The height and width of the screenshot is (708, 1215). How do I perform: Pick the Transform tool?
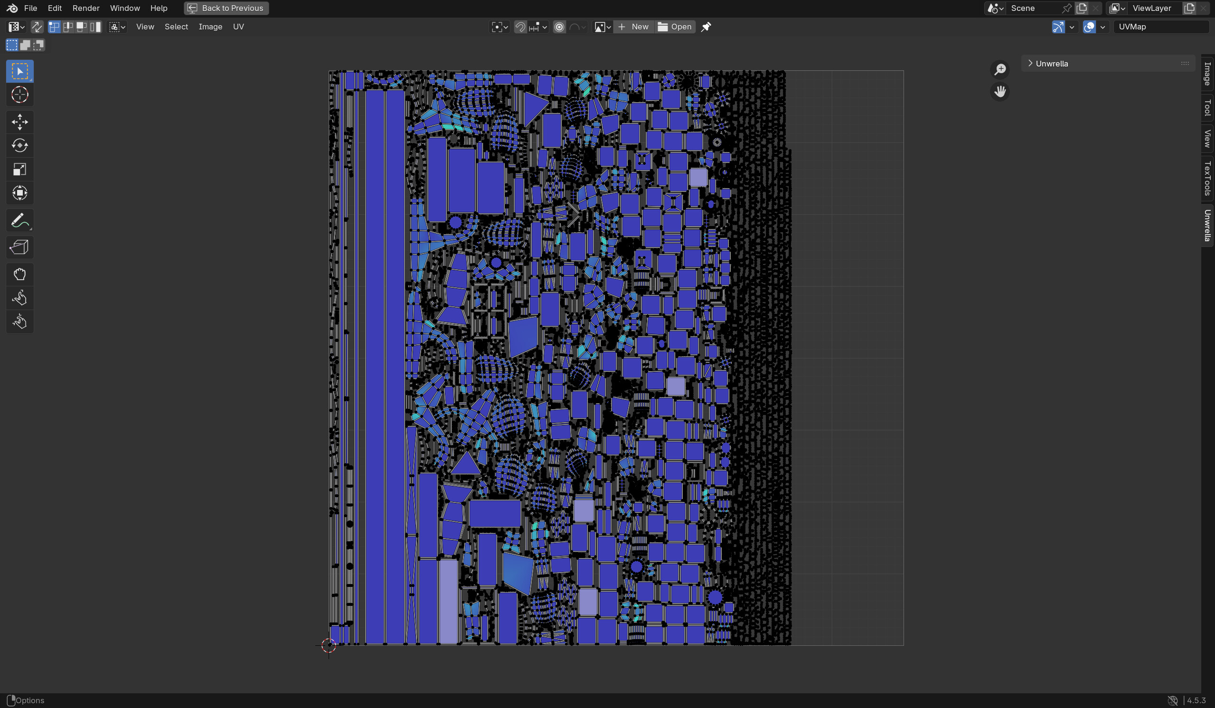click(x=20, y=193)
